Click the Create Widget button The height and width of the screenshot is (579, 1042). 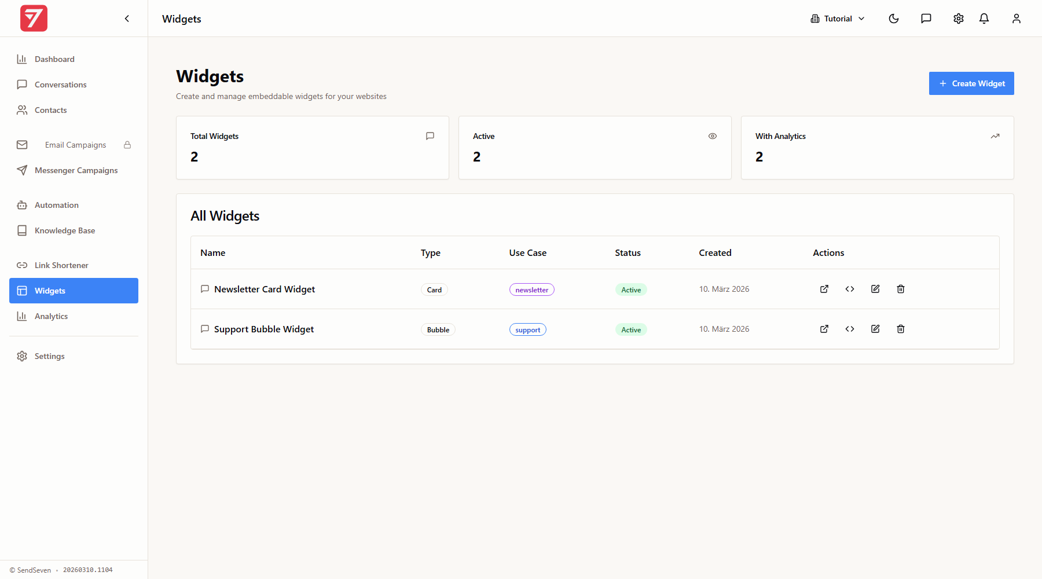click(971, 83)
